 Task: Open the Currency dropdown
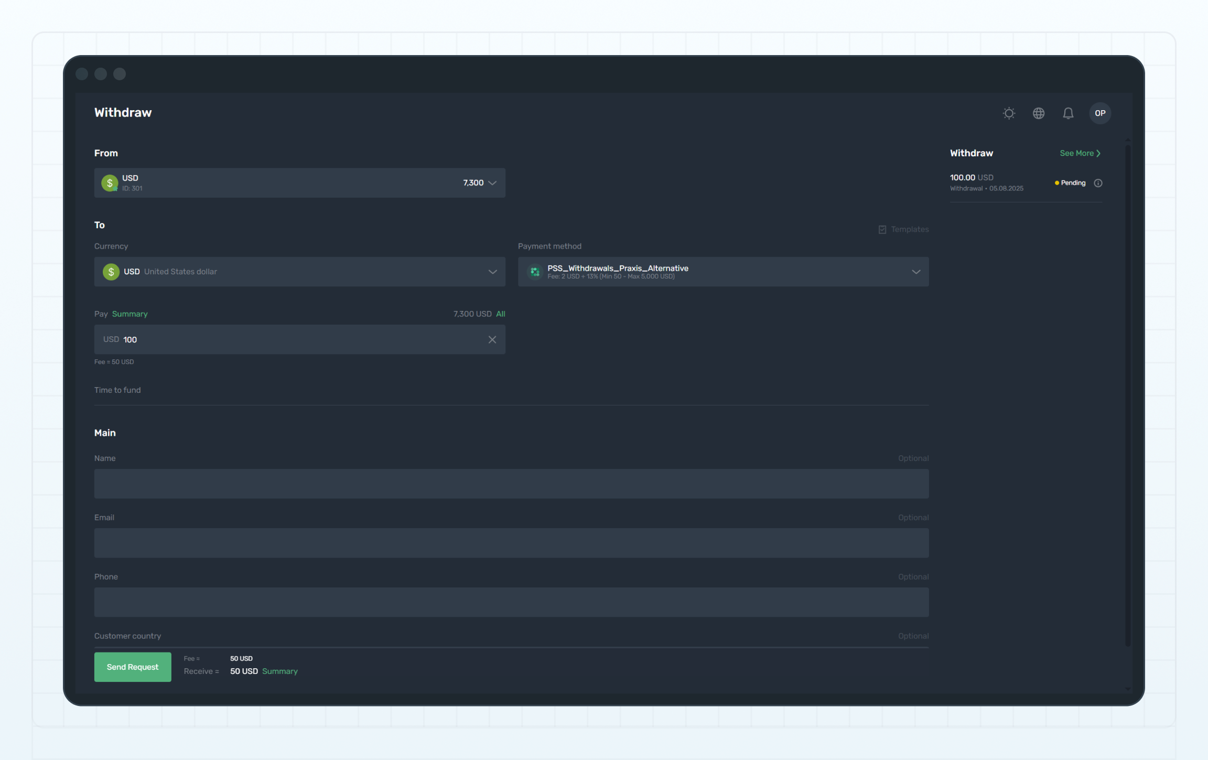492,272
